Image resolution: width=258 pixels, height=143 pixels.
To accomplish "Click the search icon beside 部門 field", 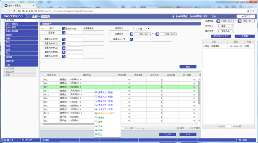I will [64, 29].
